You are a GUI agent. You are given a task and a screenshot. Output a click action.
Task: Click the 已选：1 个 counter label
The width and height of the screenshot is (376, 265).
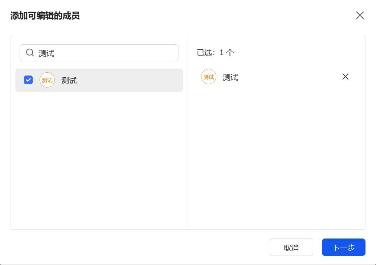[216, 53]
